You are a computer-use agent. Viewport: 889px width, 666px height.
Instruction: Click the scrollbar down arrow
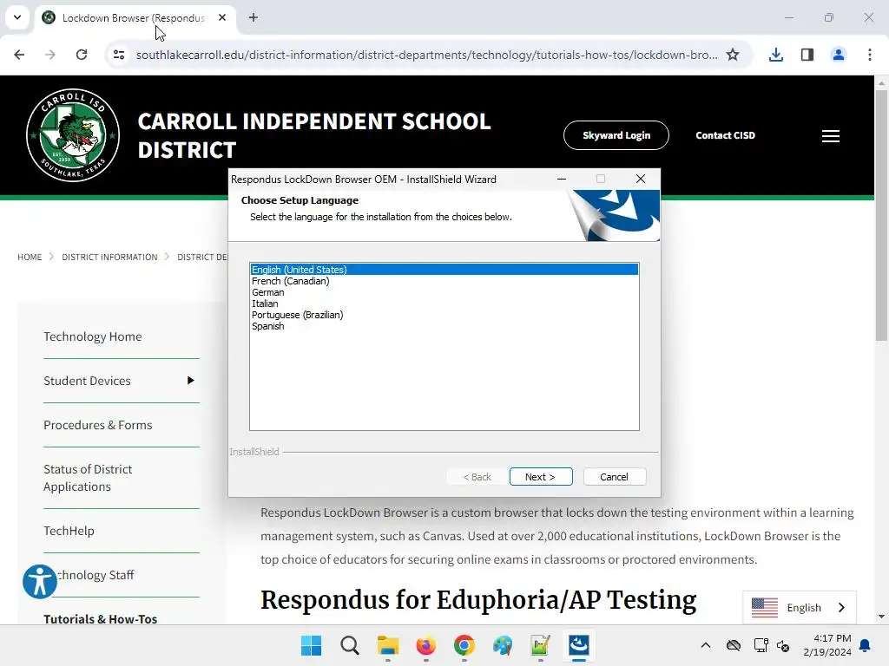(881, 617)
